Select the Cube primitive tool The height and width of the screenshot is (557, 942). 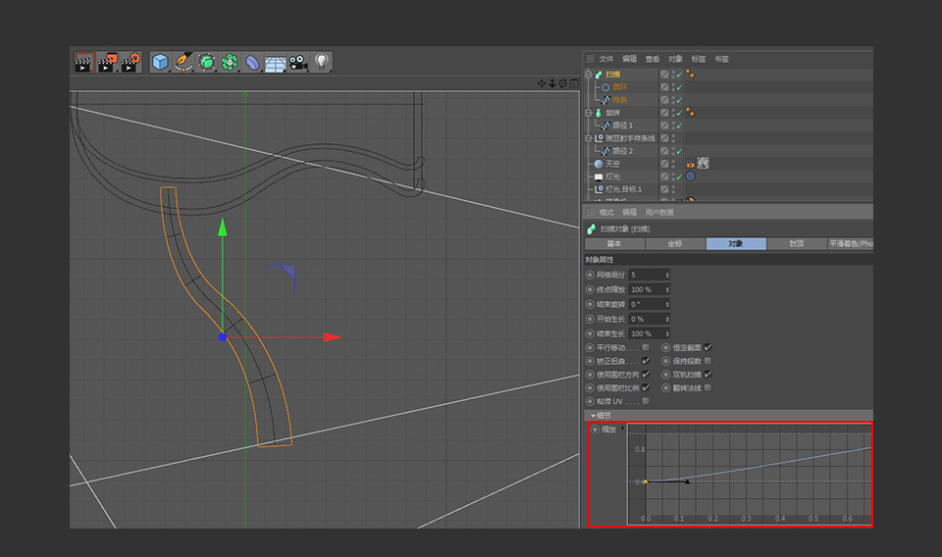(160, 62)
